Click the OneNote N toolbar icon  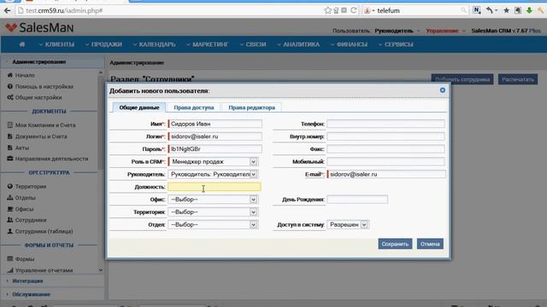coord(477,10)
